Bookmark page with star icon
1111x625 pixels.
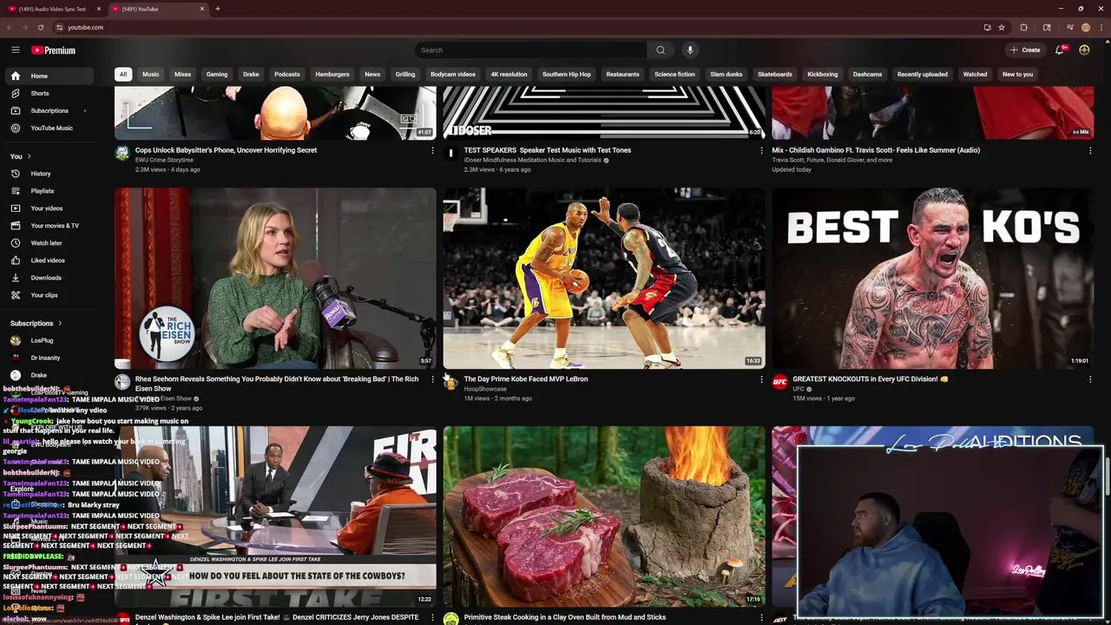point(1002,27)
